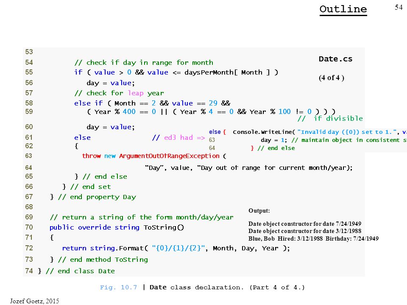This screenshot has height=305, width=407.
Task: Click 'public override string ToString()'
Action: click(x=117, y=227)
